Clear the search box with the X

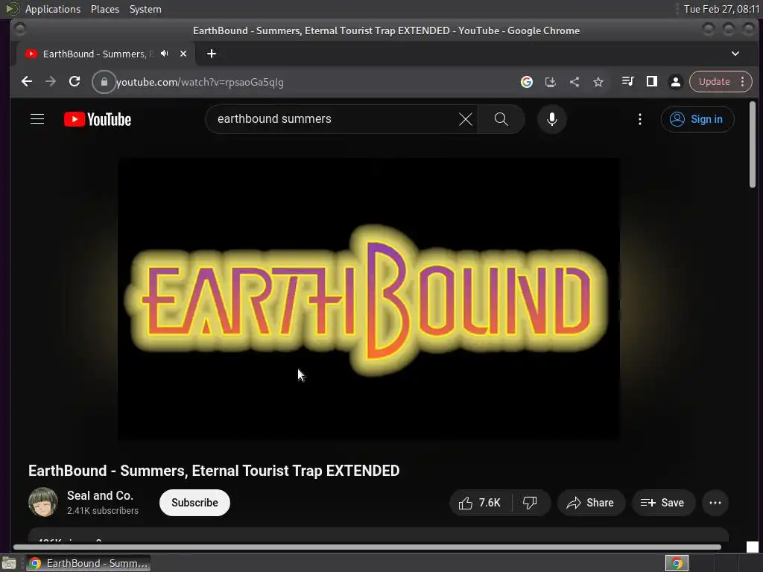[x=465, y=119]
